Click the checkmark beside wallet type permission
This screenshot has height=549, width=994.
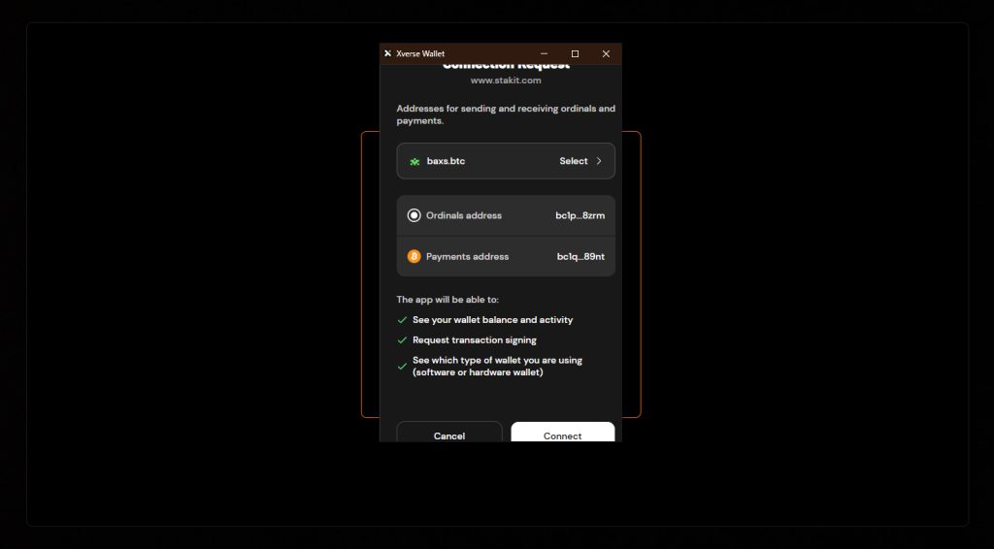tap(402, 367)
